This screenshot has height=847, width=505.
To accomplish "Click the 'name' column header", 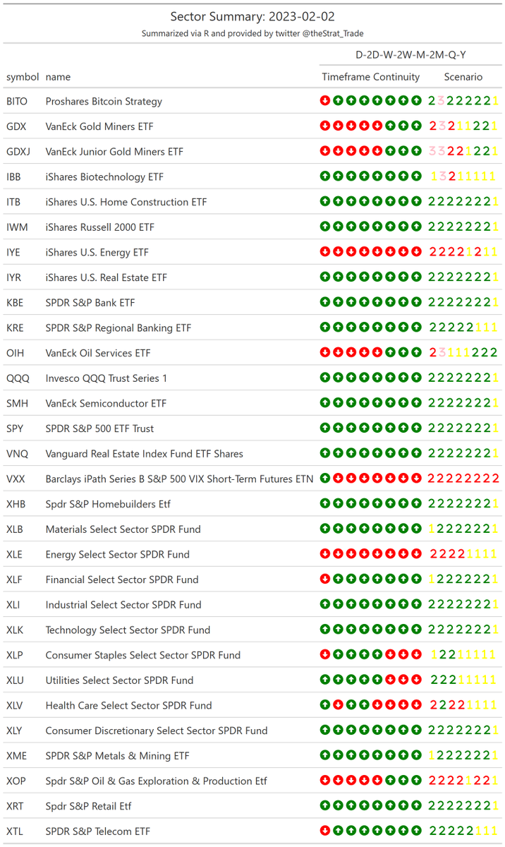I will [x=58, y=77].
